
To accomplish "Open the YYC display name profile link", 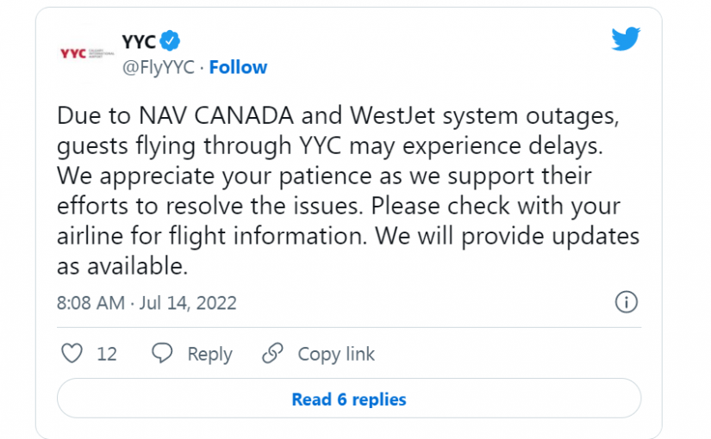I will 137,40.
